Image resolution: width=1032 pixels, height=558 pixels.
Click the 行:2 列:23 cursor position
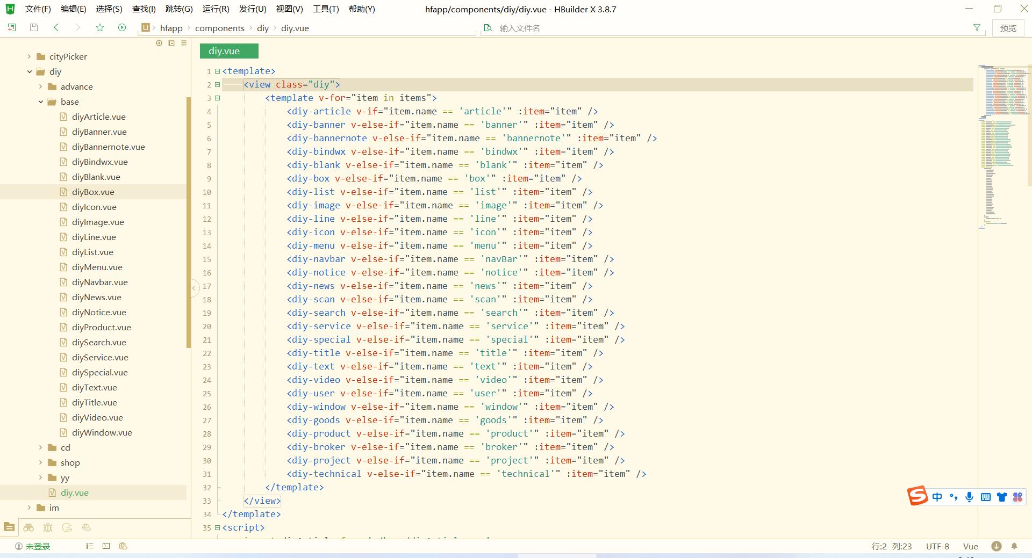coord(891,546)
